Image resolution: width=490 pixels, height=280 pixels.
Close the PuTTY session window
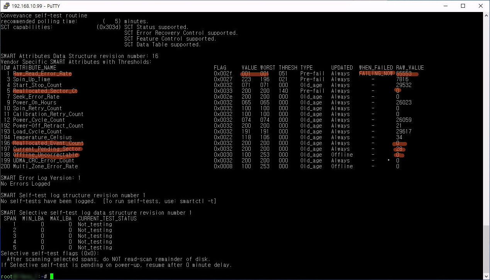point(481,6)
